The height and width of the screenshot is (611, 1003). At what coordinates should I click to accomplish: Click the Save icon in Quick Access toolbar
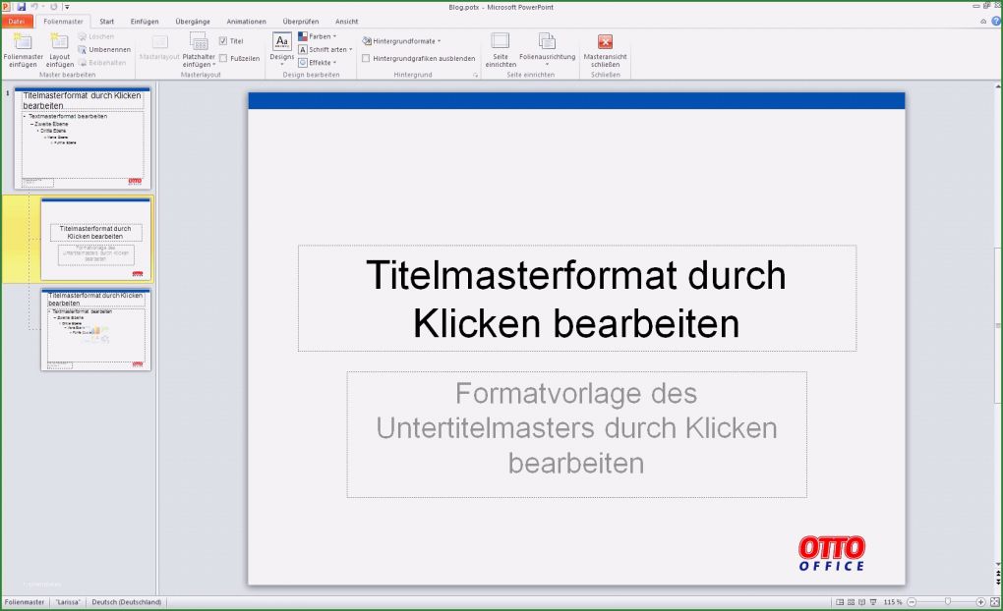coord(22,6)
